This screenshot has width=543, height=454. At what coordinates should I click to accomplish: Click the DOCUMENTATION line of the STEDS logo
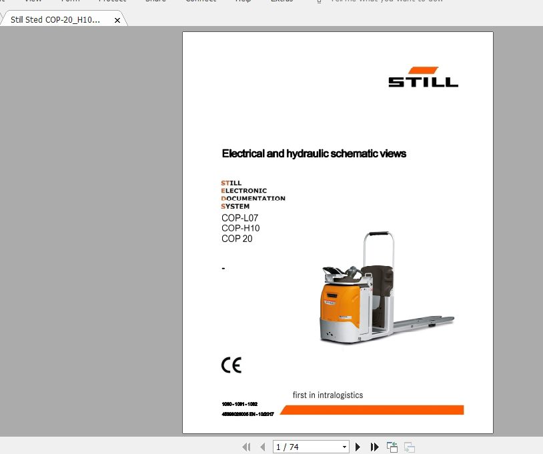[x=253, y=198]
